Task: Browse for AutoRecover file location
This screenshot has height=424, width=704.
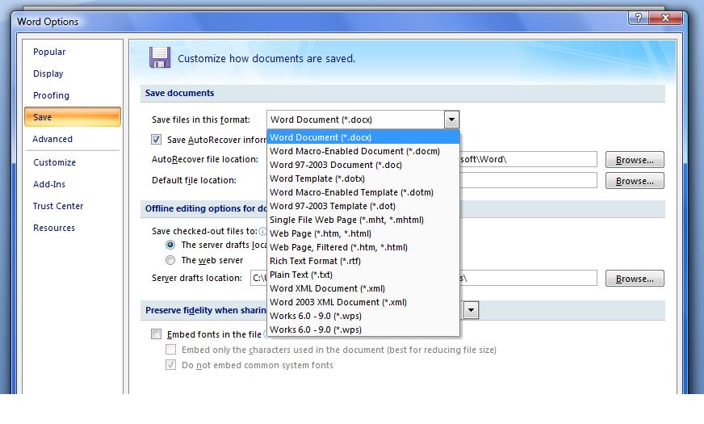Action: [x=635, y=160]
